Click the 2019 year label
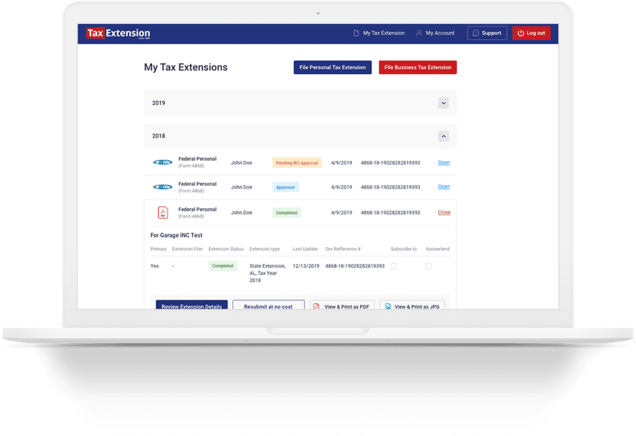 tap(159, 103)
